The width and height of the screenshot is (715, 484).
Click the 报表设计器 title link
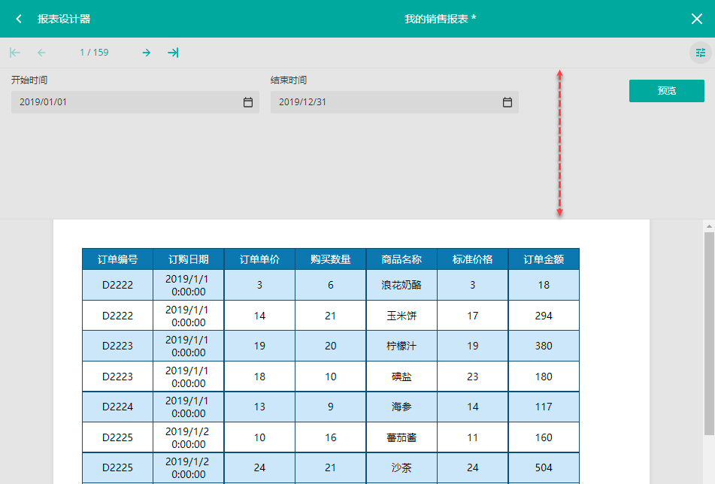[x=64, y=19]
